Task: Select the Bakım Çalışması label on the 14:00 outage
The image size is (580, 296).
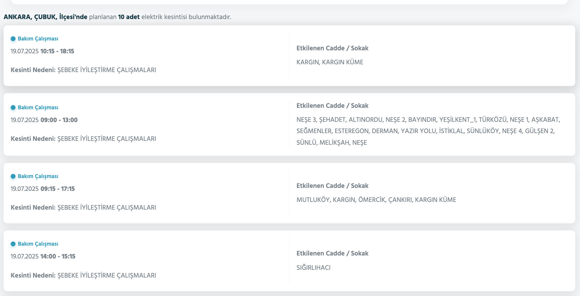Action: click(38, 244)
